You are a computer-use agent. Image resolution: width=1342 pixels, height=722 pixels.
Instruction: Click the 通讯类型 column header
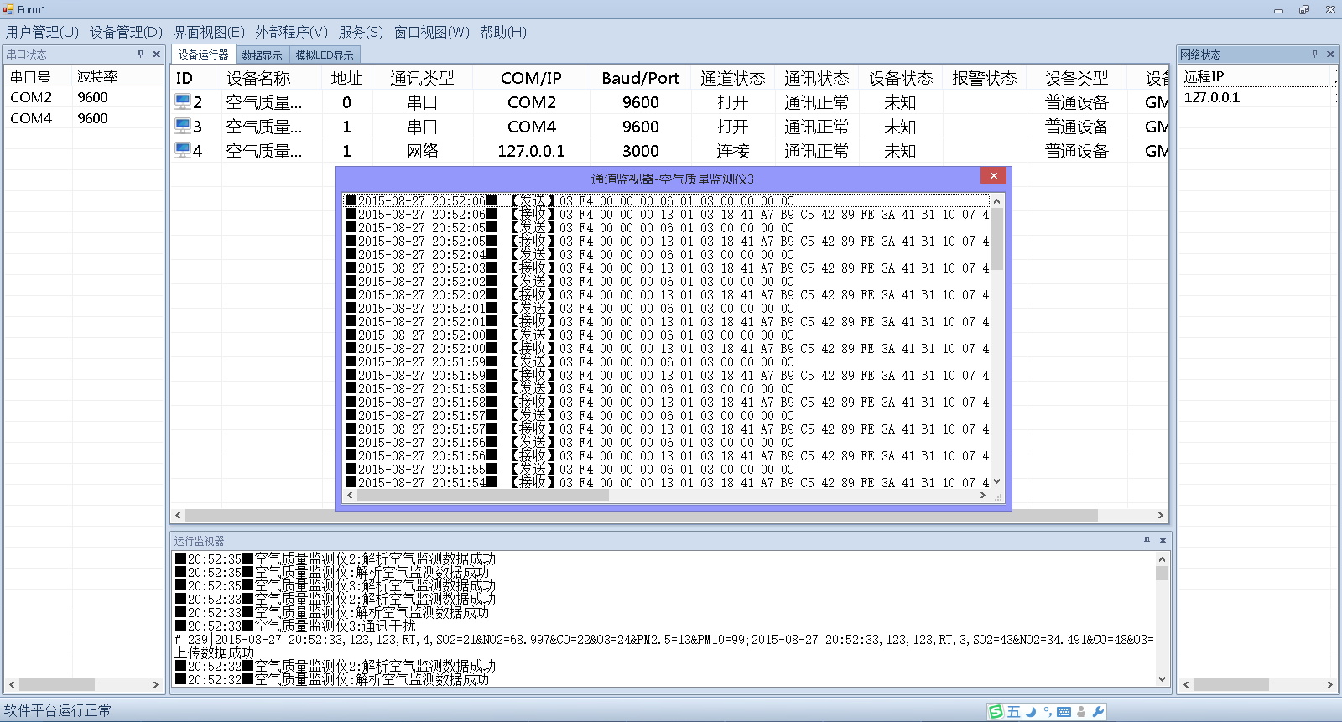422,78
